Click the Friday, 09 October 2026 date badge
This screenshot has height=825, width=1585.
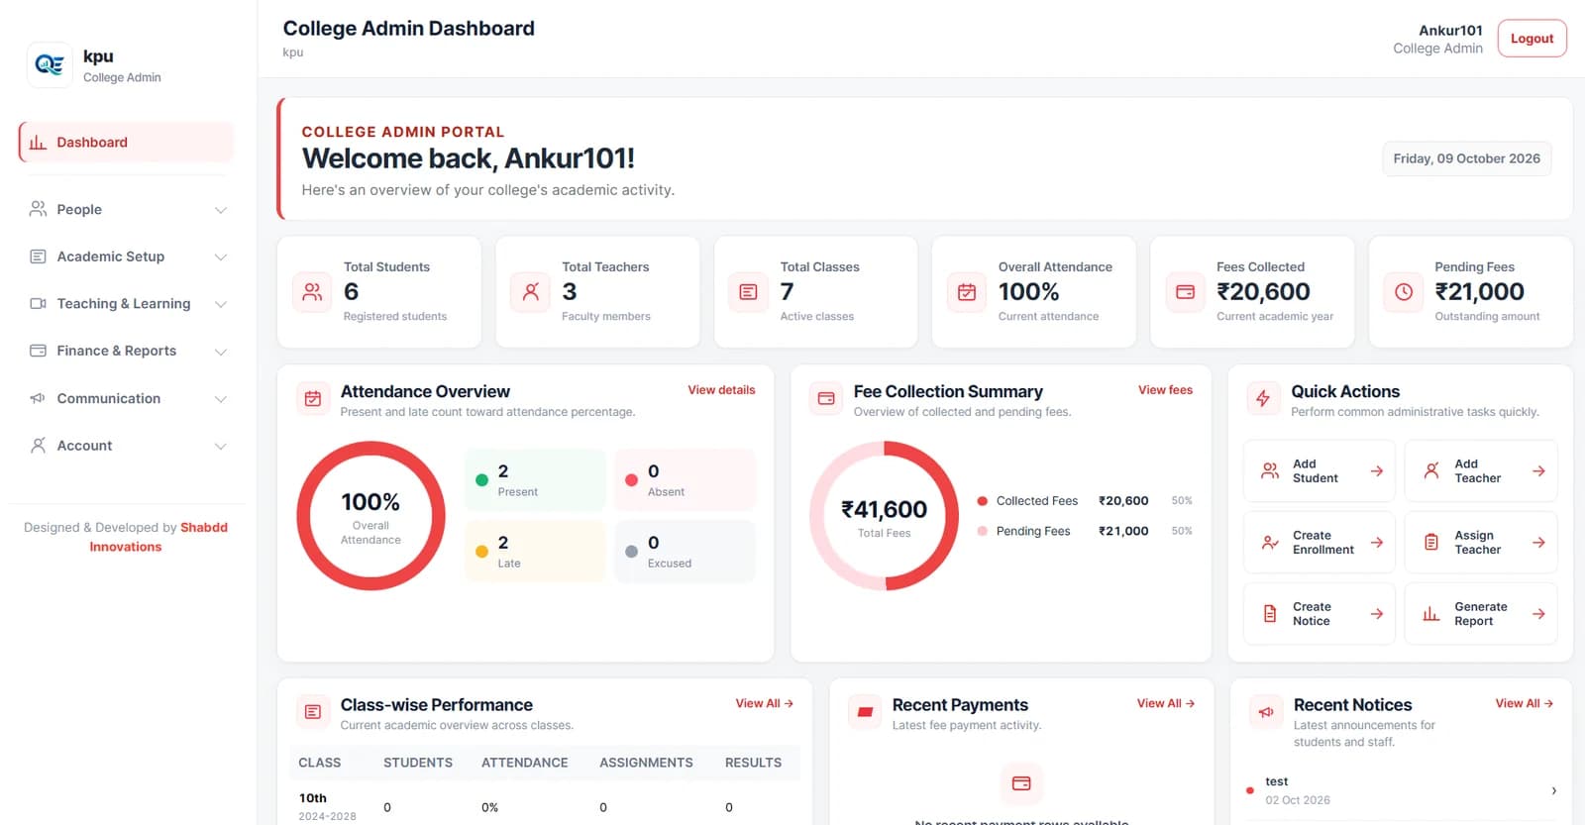pyautogui.click(x=1466, y=158)
